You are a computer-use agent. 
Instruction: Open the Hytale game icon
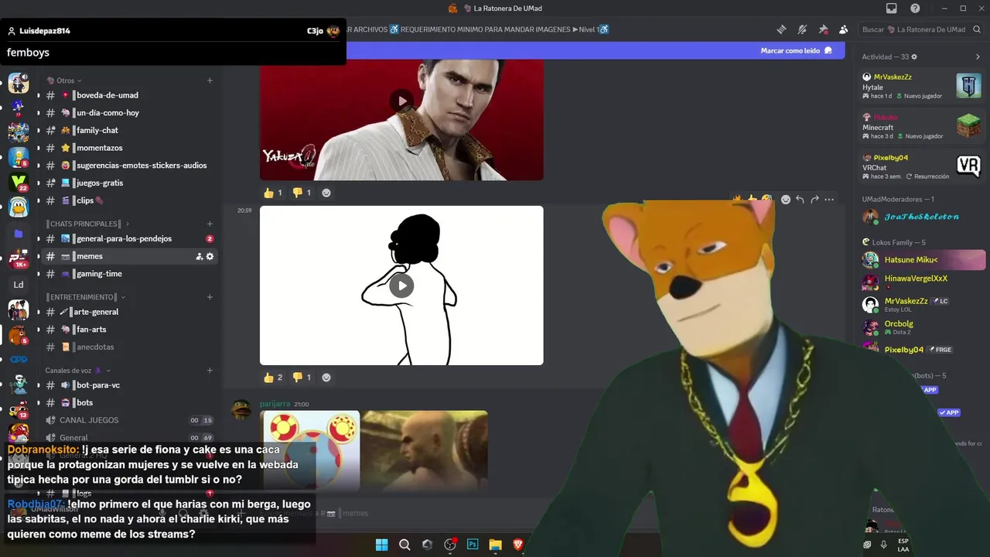[x=968, y=86]
